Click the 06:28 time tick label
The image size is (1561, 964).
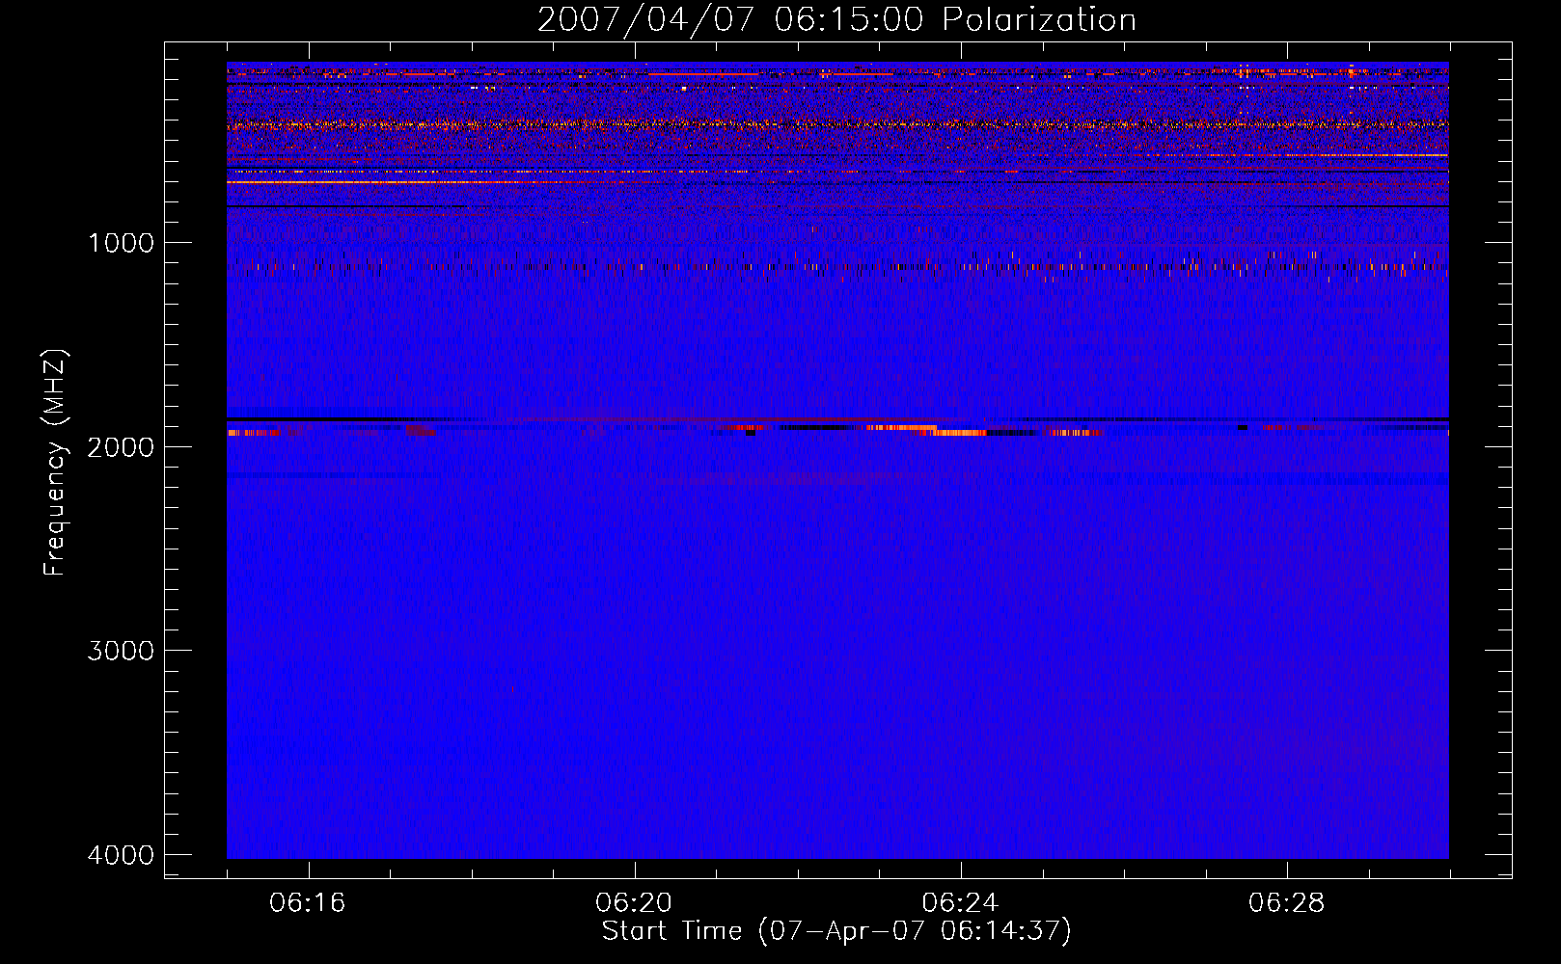1286,903
